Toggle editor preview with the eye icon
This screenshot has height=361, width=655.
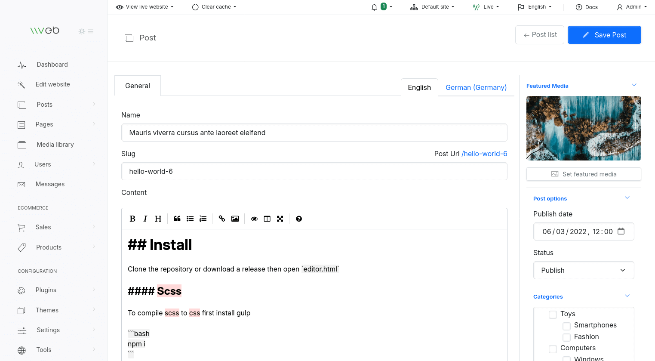click(254, 219)
